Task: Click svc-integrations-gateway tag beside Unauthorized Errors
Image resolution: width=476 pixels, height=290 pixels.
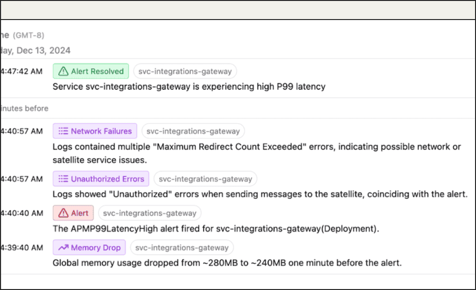Action: (x=205, y=179)
